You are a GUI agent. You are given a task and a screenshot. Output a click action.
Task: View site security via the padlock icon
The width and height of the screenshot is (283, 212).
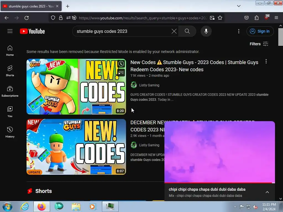point(61,18)
